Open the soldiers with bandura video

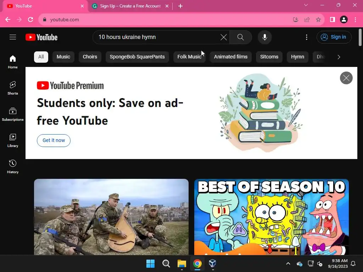(x=111, y=217)
